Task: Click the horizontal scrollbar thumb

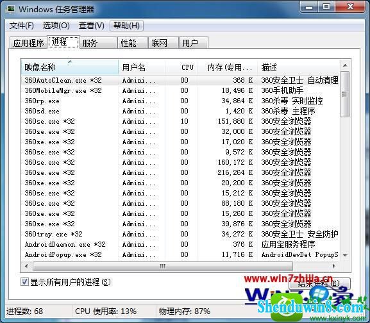Action: tap(163, 266)
